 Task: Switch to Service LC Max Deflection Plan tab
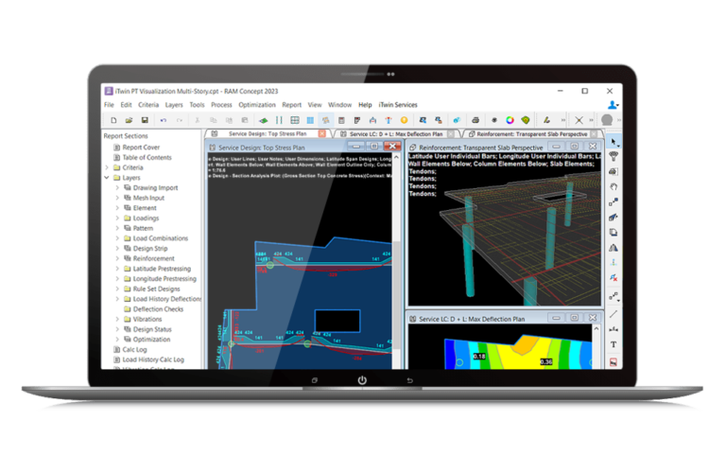coord(393,134)
